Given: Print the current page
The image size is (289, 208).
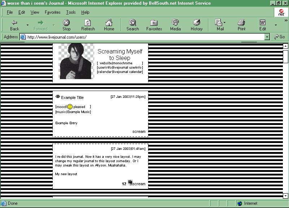Looking at the screenshot, I should tap(241, 25).
